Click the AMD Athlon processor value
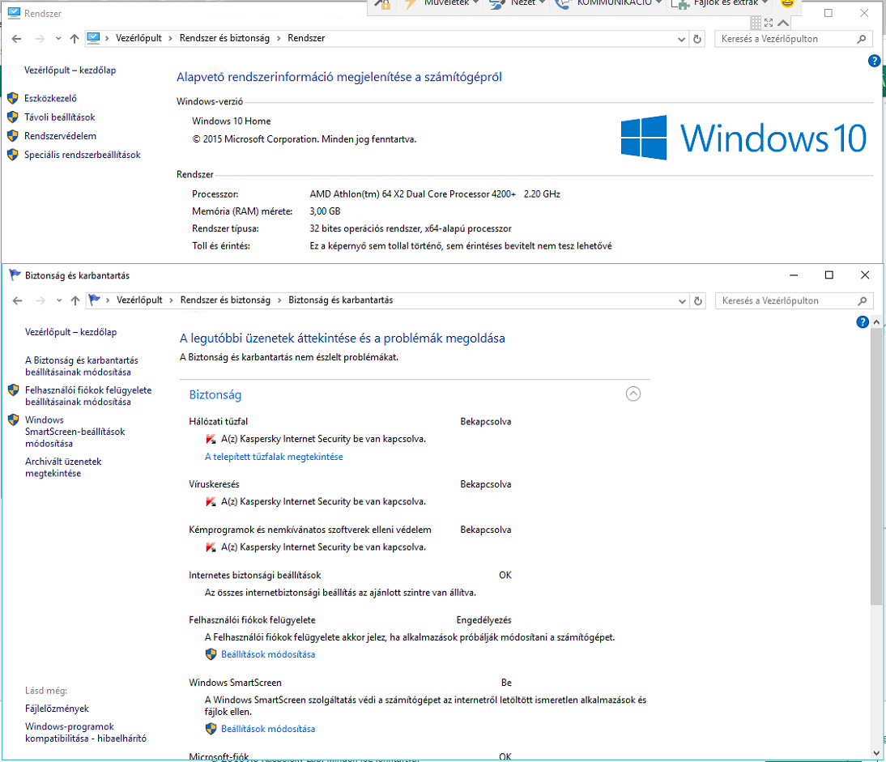886x762 pixels. click(x=435, y=194)
